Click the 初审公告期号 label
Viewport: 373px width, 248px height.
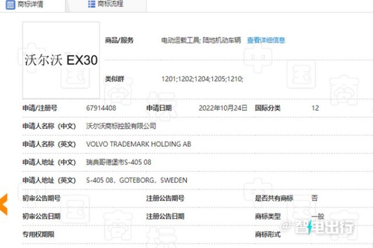[41, 198]
